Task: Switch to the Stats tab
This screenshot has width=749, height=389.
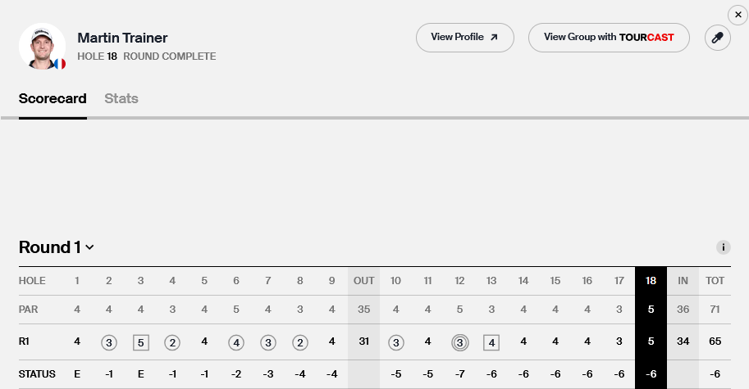Action: pyautogui.click(x=121, y=99)
